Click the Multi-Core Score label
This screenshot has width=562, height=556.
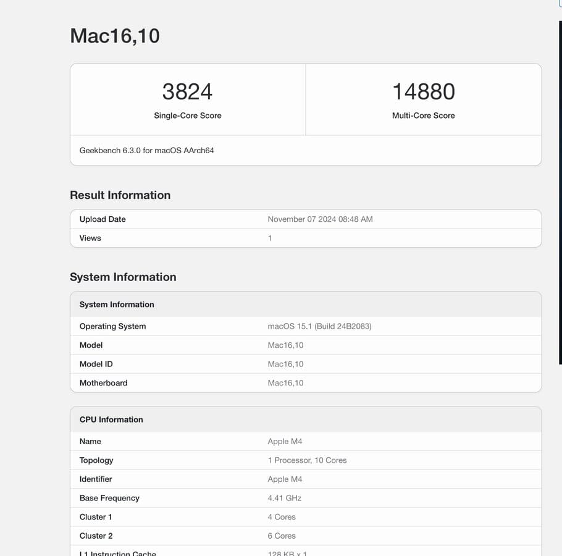pyautogui.click(x=423, y=116)
